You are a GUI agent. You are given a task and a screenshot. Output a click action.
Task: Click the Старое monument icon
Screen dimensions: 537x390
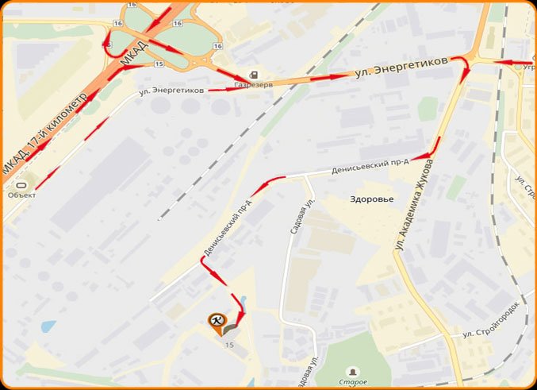click(352, 372)
